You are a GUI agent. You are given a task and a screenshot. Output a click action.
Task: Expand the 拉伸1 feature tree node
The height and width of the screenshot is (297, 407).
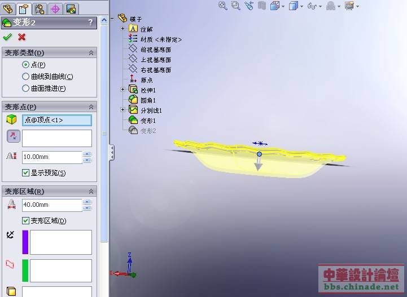pos(122,90)
